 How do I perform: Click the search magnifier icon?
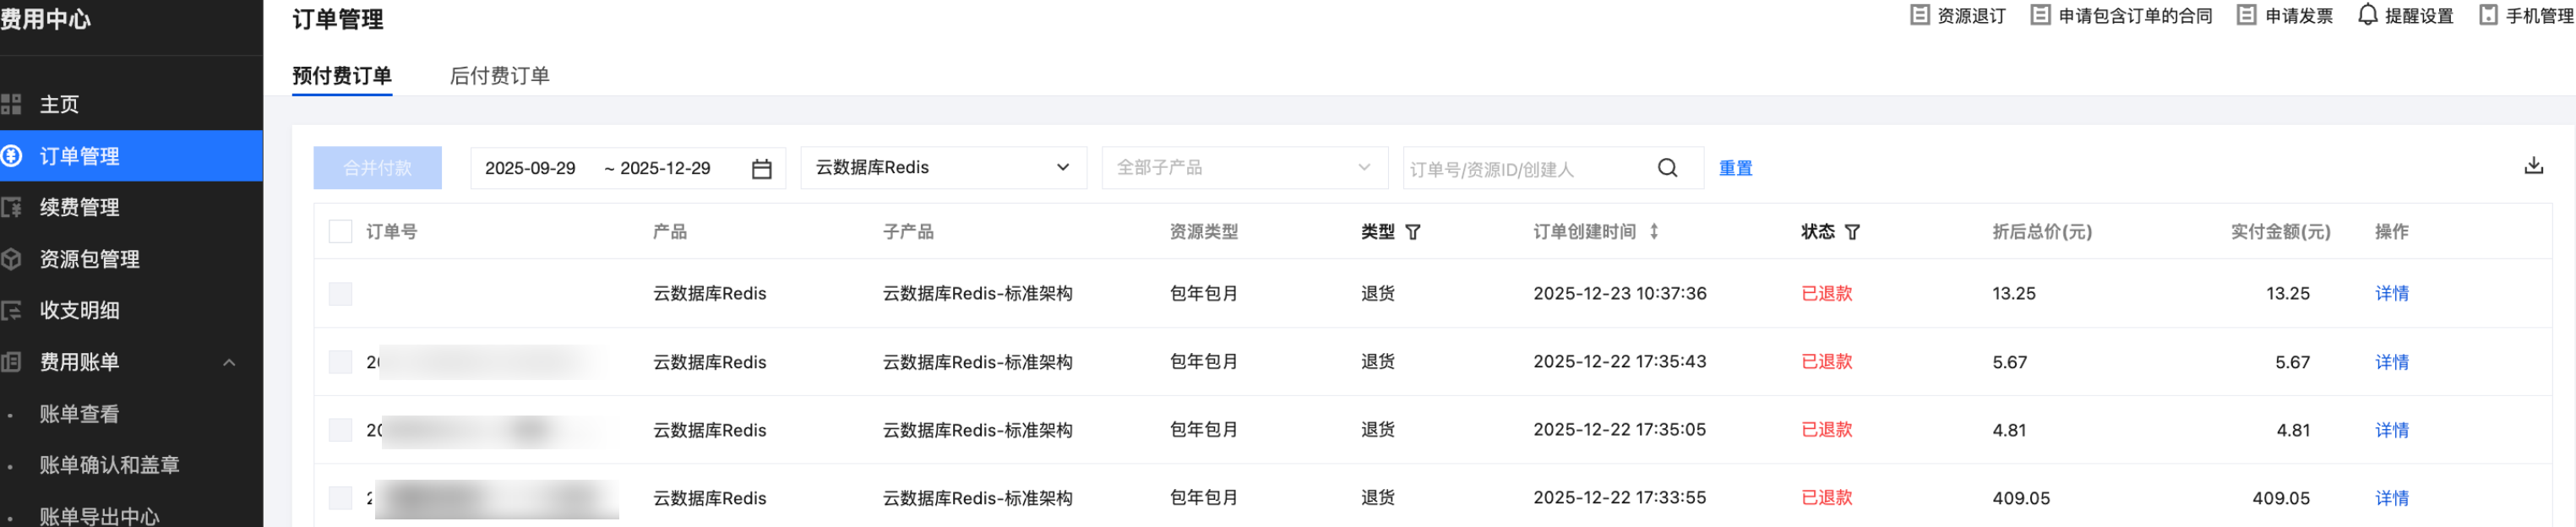(1667, 168)
